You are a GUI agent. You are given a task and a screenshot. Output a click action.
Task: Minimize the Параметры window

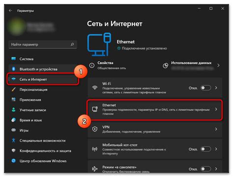pyautogui.click(x=199, y=8)
